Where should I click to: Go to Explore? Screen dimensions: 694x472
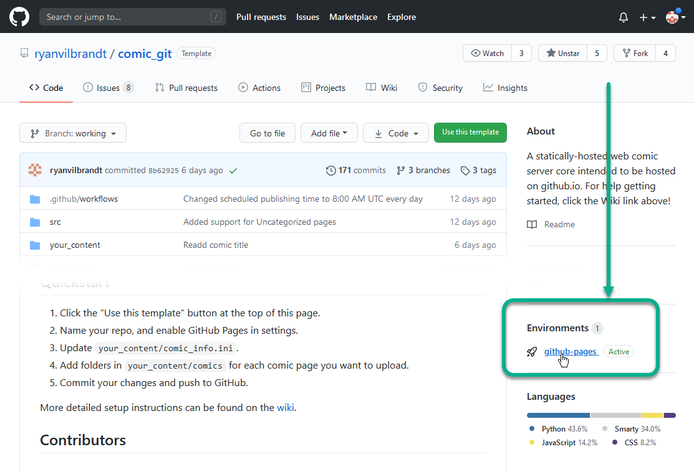(x=402, y=17)
